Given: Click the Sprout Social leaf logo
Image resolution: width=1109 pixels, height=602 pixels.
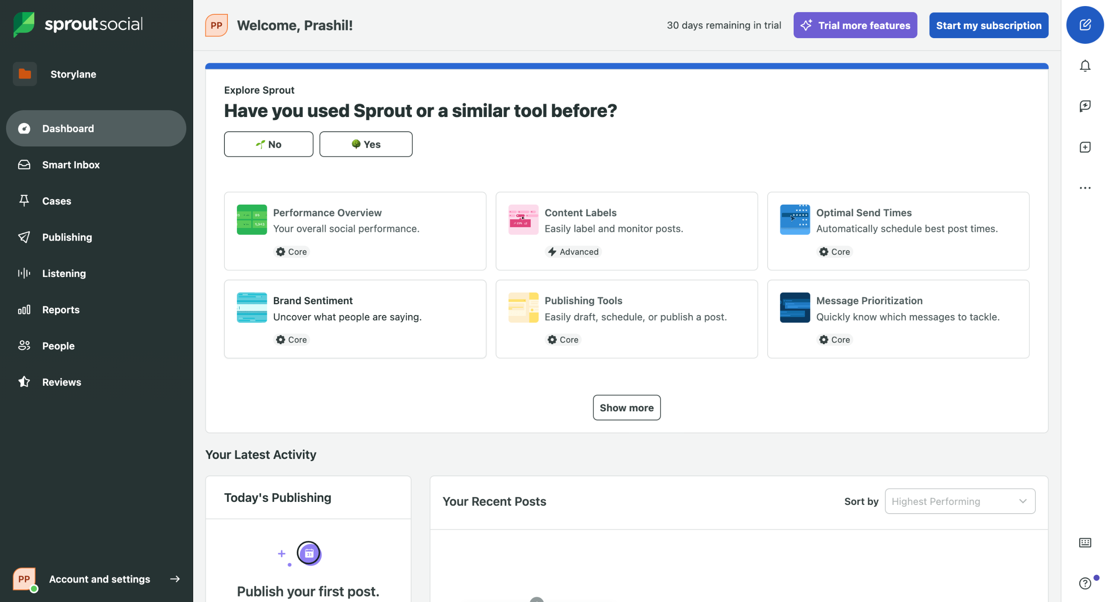Looking at the screenshot, I should pyautogui.click(x=24, y=24).
